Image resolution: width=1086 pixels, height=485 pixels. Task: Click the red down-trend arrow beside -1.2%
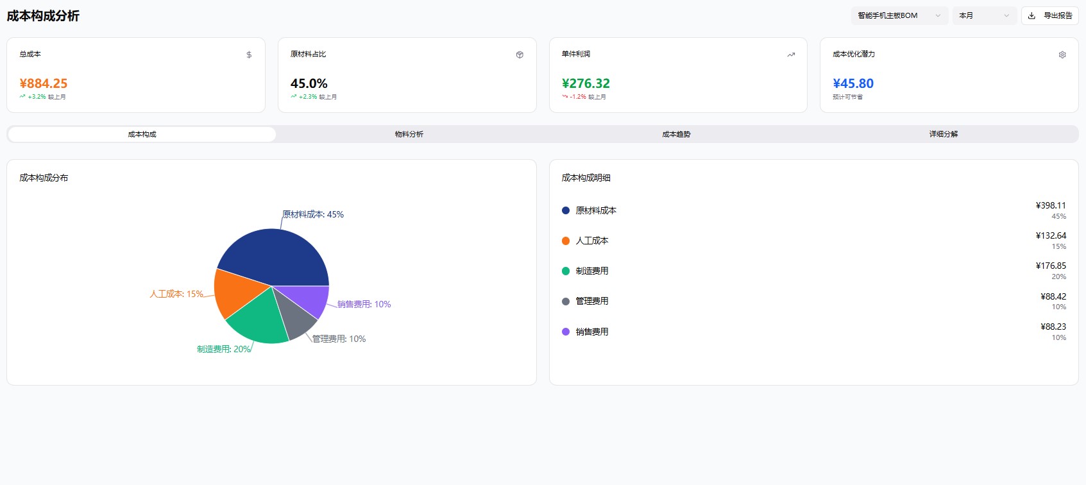(565, 97)
